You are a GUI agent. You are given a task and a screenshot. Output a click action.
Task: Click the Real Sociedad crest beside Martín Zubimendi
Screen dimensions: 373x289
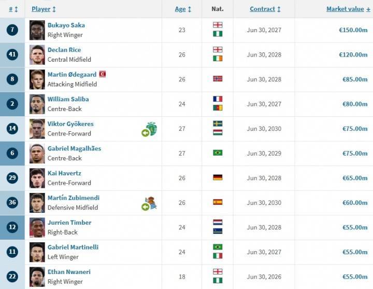click(151, 202)
